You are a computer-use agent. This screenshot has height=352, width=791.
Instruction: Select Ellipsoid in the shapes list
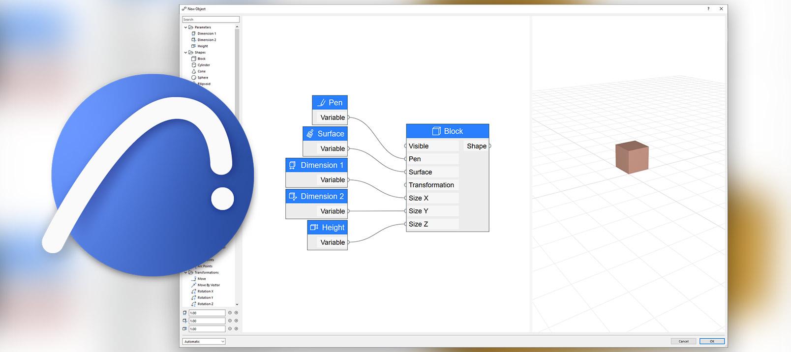(204, 84)
